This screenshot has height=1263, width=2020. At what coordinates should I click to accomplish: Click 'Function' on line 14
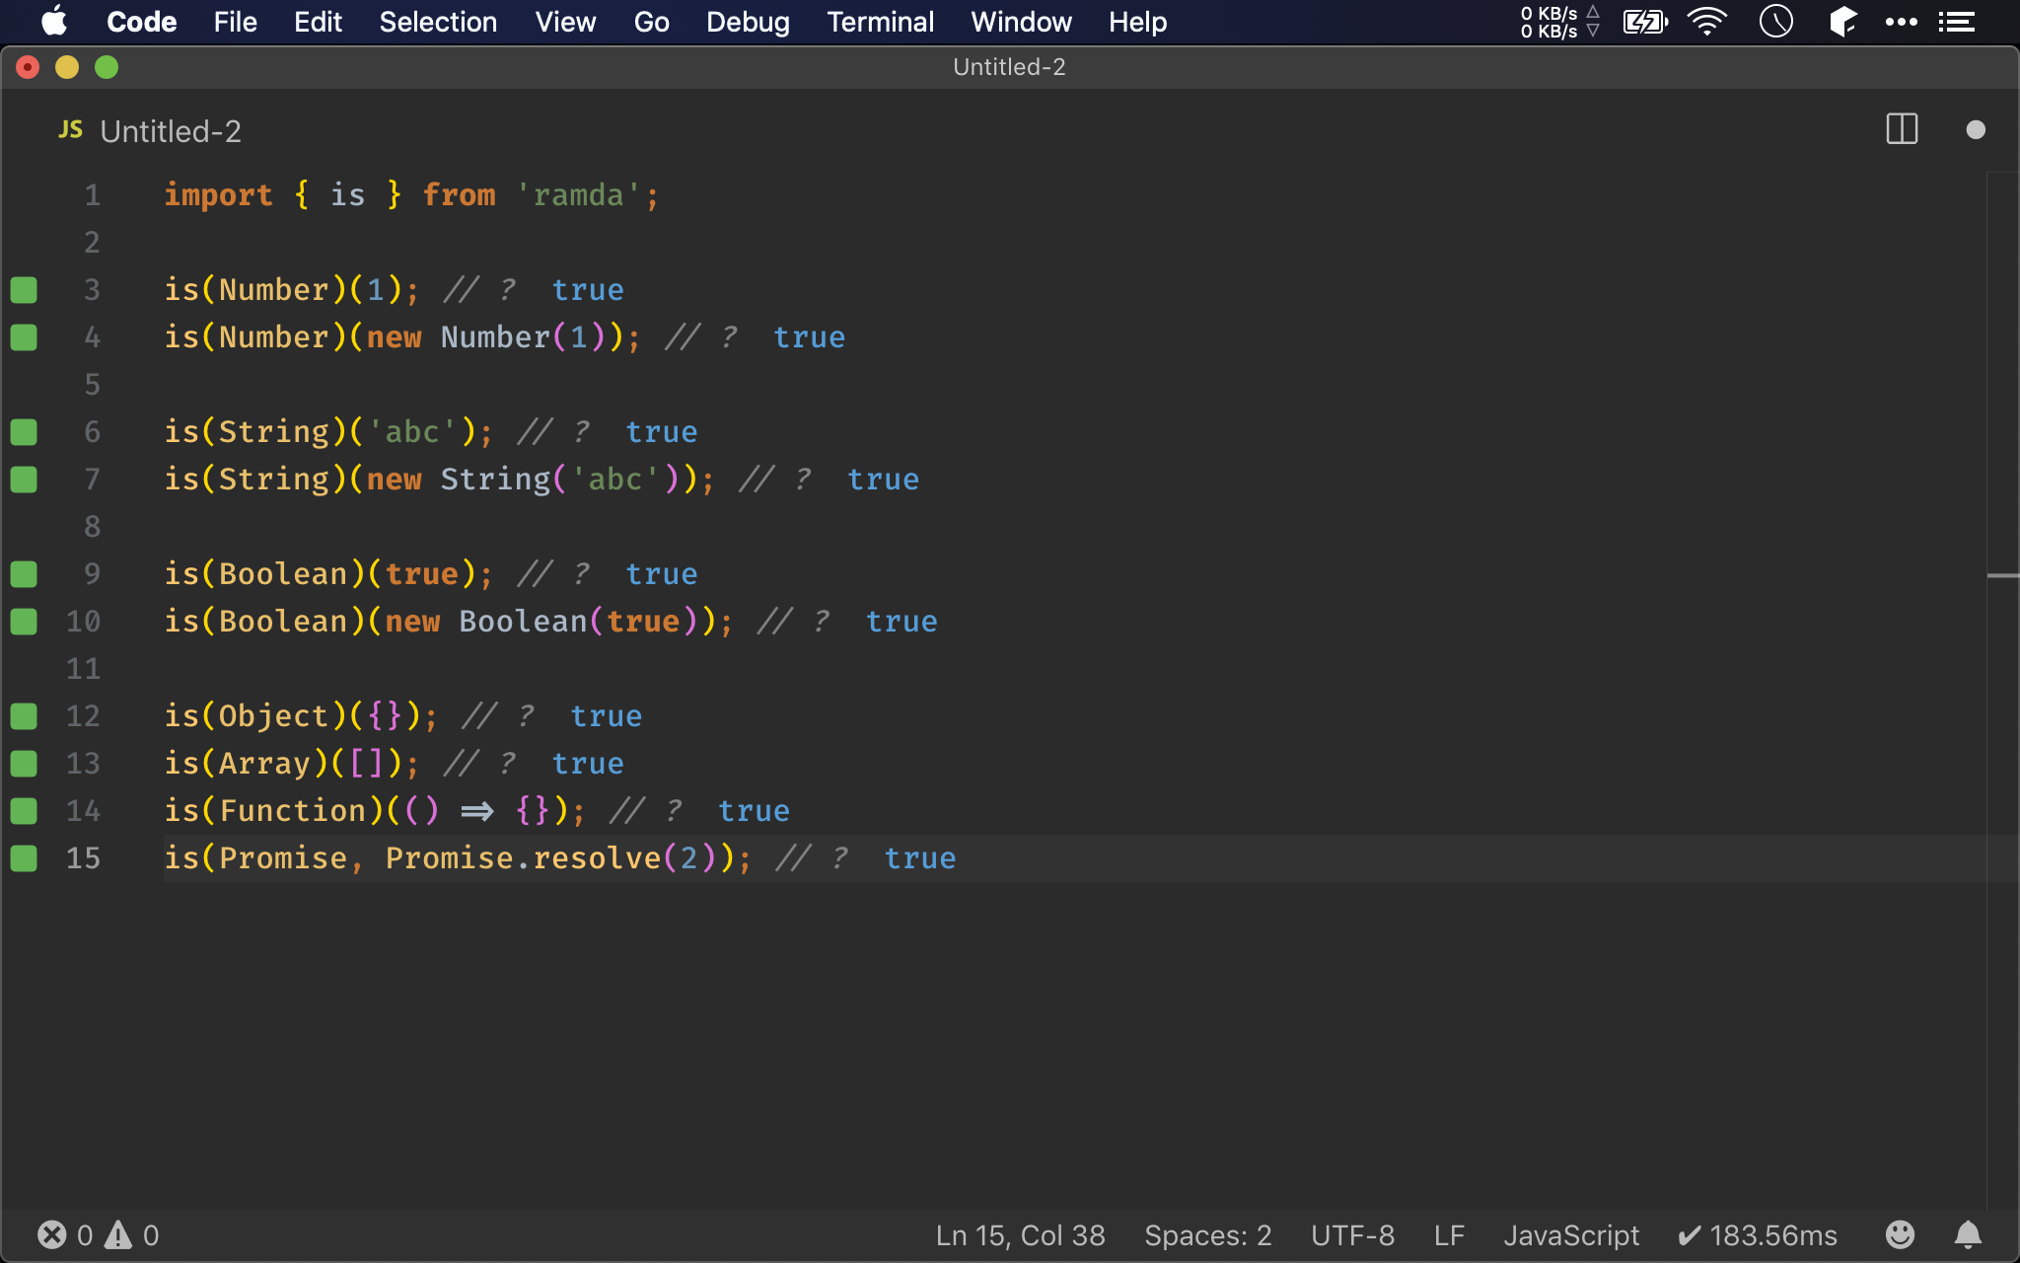[x=293, y=811]
